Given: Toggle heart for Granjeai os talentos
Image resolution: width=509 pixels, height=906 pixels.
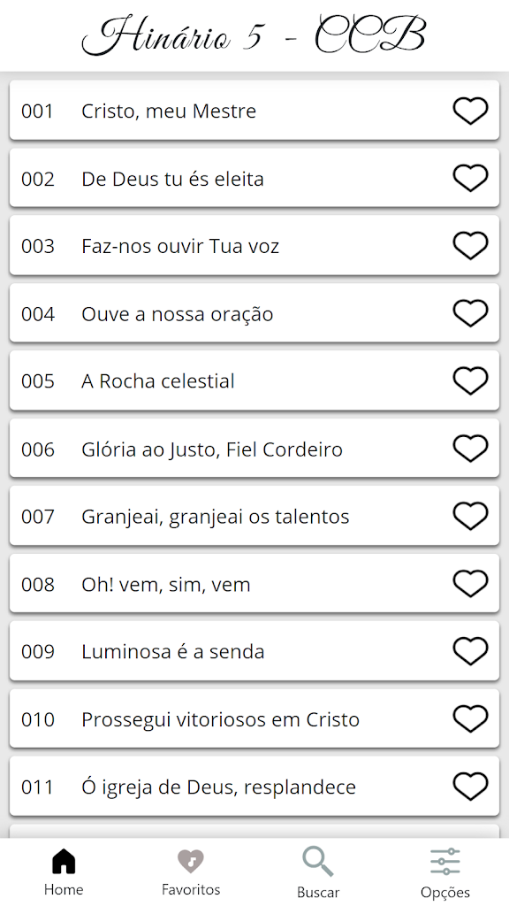Looking at the screenshot, I should pyautogui.click(x=470, y=516).
